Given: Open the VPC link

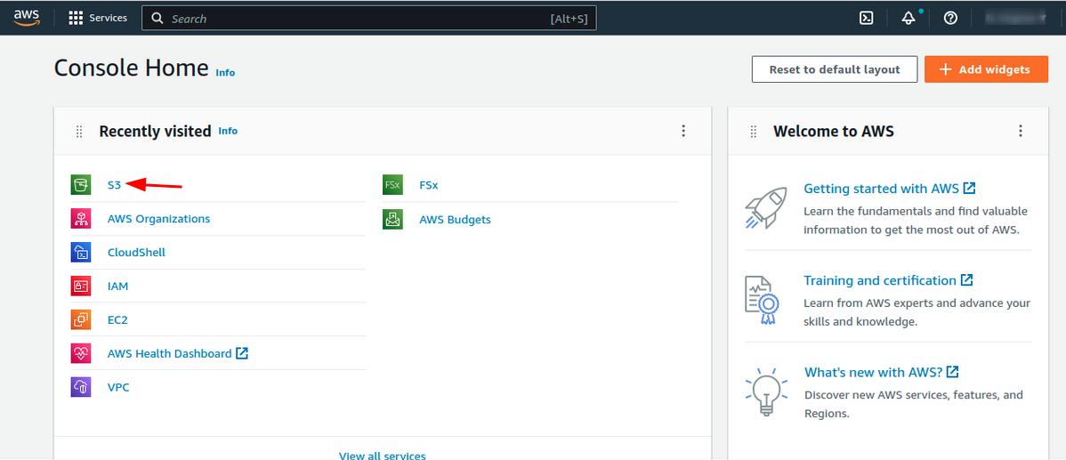Looking at the screenshot, I should pyautogui.click(x=118, y=387).
